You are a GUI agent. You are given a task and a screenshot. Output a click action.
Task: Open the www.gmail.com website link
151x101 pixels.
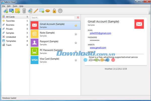pyautogui.click(x=98, y=48)
